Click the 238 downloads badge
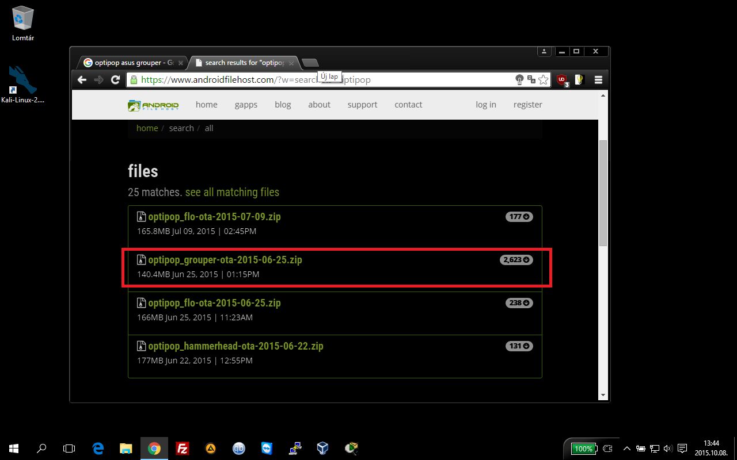The image size is (737, 460). (519, 303)
